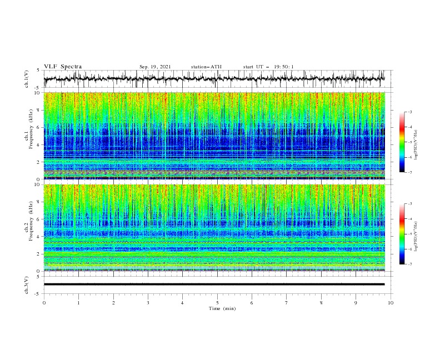The width and height of the screenshot is (440, 340).
Task: Click the log(PSD) label beside ch.2 colorbar
Action: [416, 237]
